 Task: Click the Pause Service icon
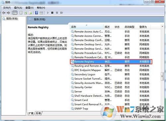(57, 13)
